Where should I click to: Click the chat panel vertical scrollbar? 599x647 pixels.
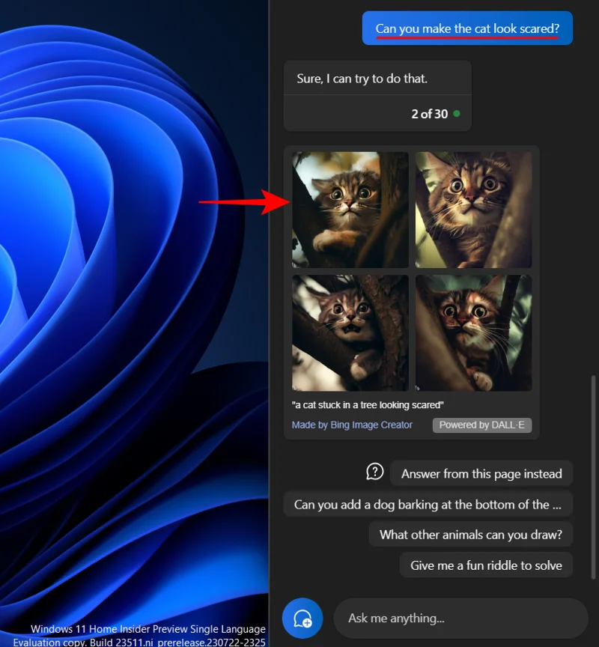593,476
